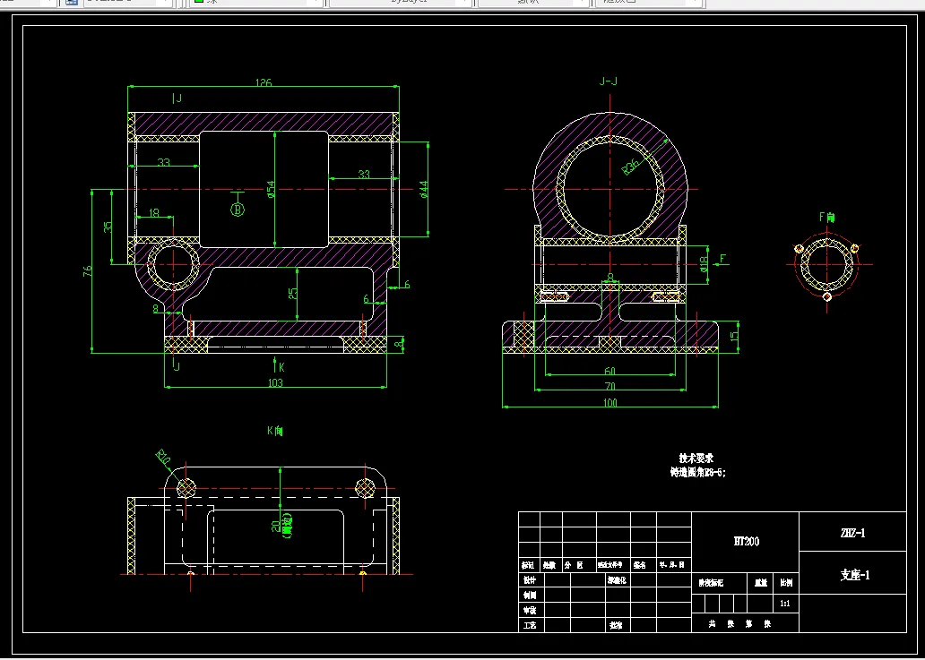This screenshot has width=925, height=660.
Task: Select the ø54 diameter dimension text
Action: [271, 189]
